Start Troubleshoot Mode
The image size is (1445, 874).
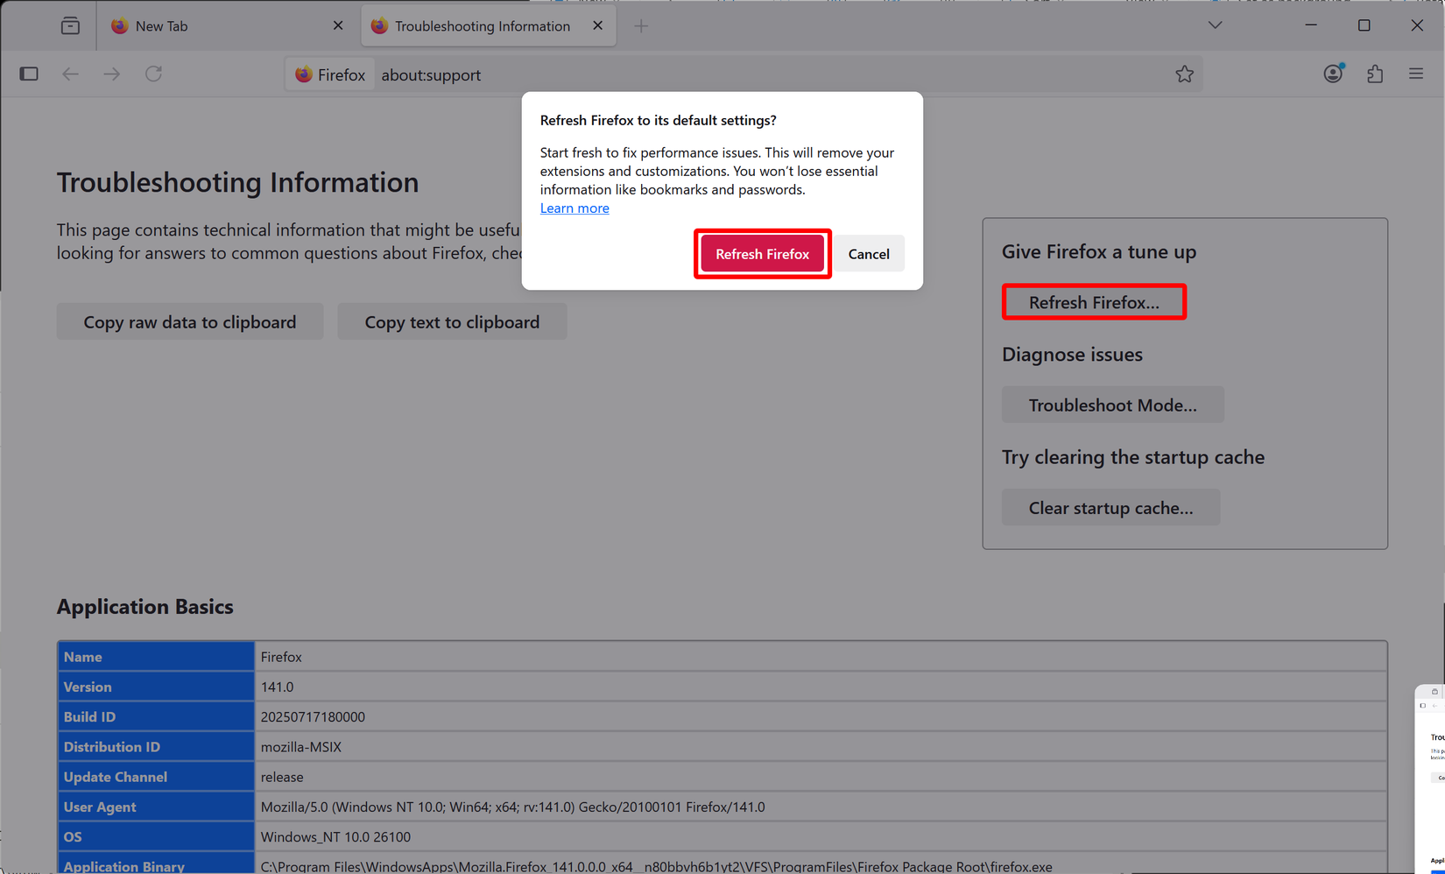tap(1113, 404)
